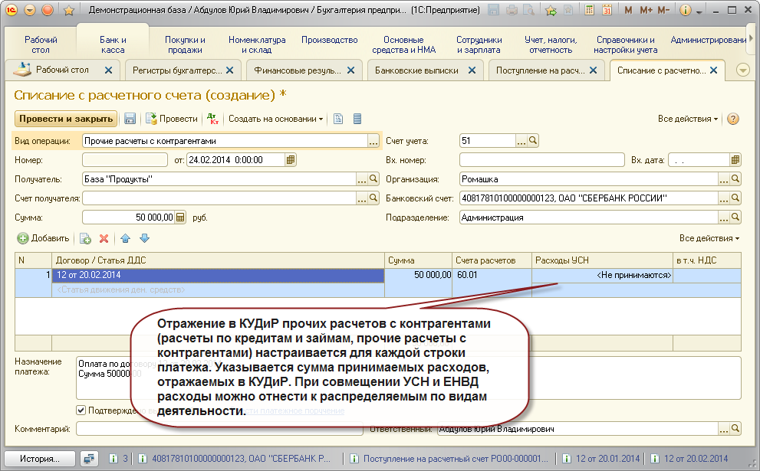Click the magnifier next to Организация Ромашка
Image resolution: width=760 pixels, height=471 pixels.
[x=735, y=179]
